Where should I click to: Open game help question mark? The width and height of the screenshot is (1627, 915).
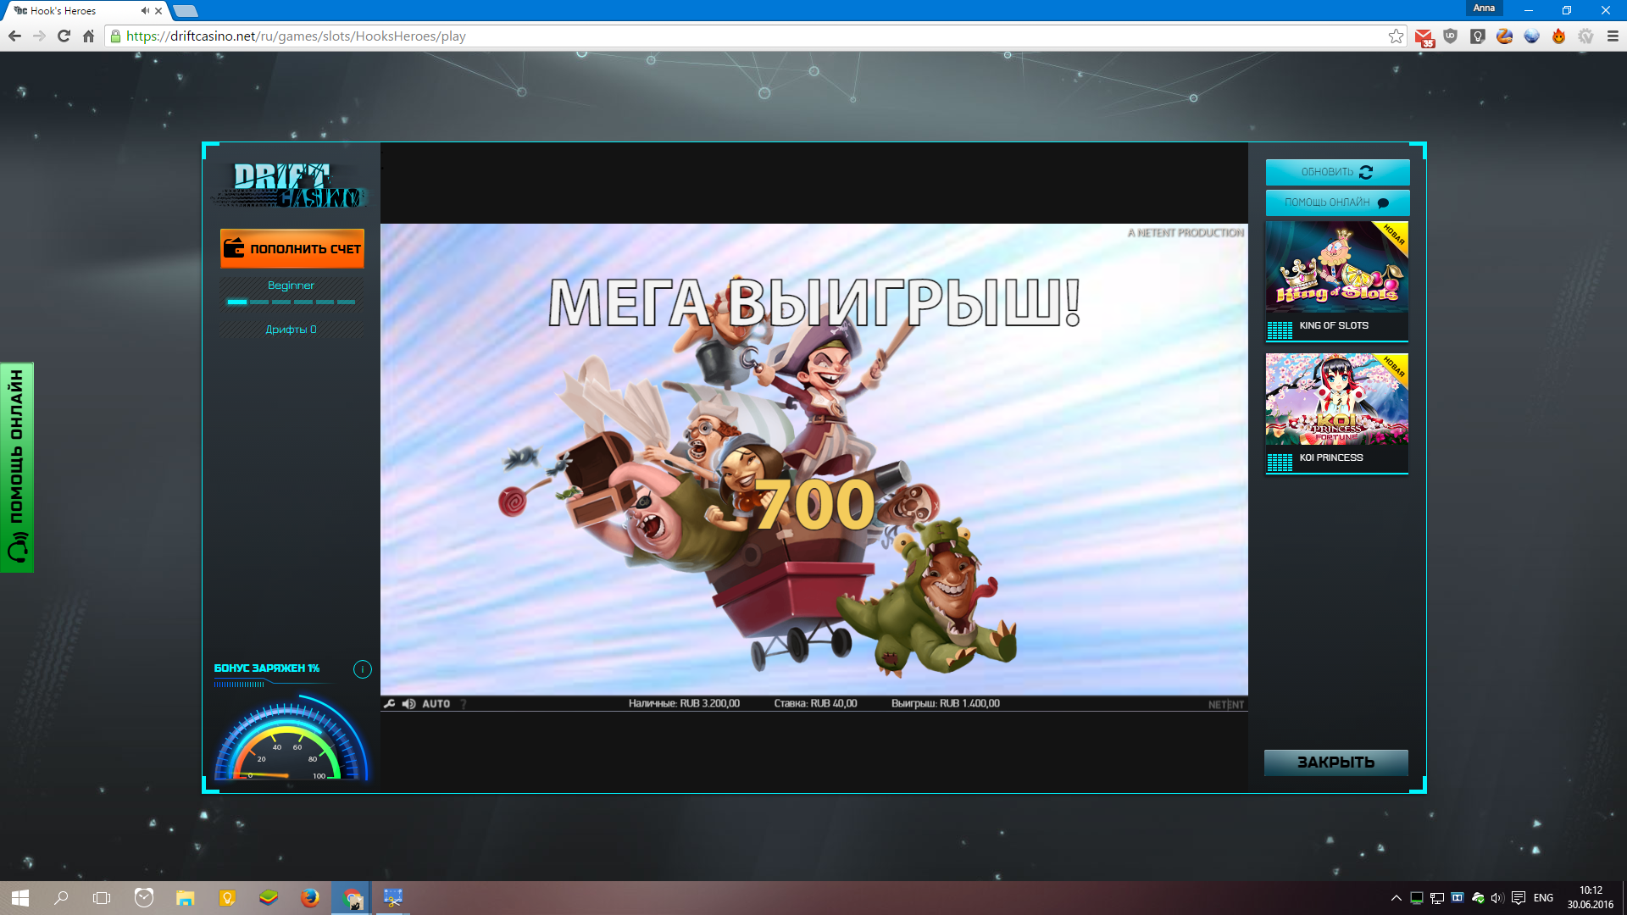[x=464, y=703]
